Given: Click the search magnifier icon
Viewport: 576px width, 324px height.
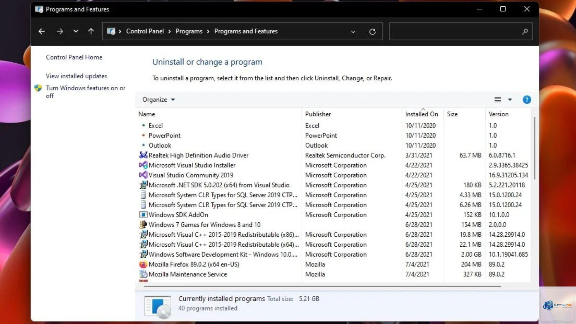Looking at the screenshot, I should point(525,31).
